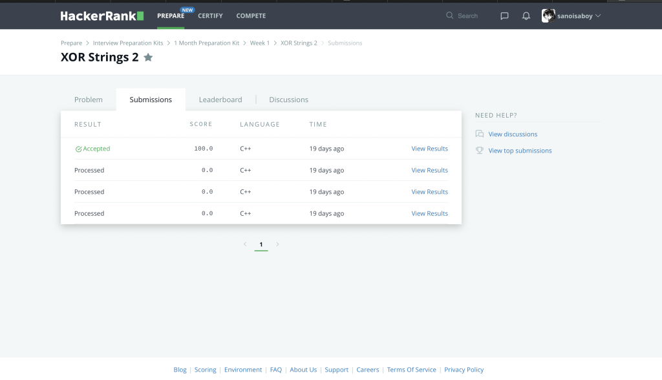Open the XOR Strings 2 breadcrumb

(299, 43)
